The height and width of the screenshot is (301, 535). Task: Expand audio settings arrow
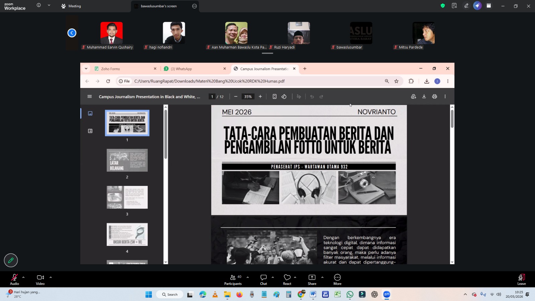23,277
